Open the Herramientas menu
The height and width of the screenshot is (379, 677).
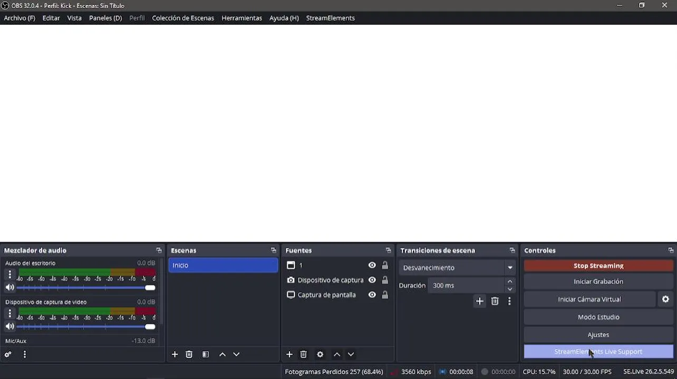pos(241,18)
